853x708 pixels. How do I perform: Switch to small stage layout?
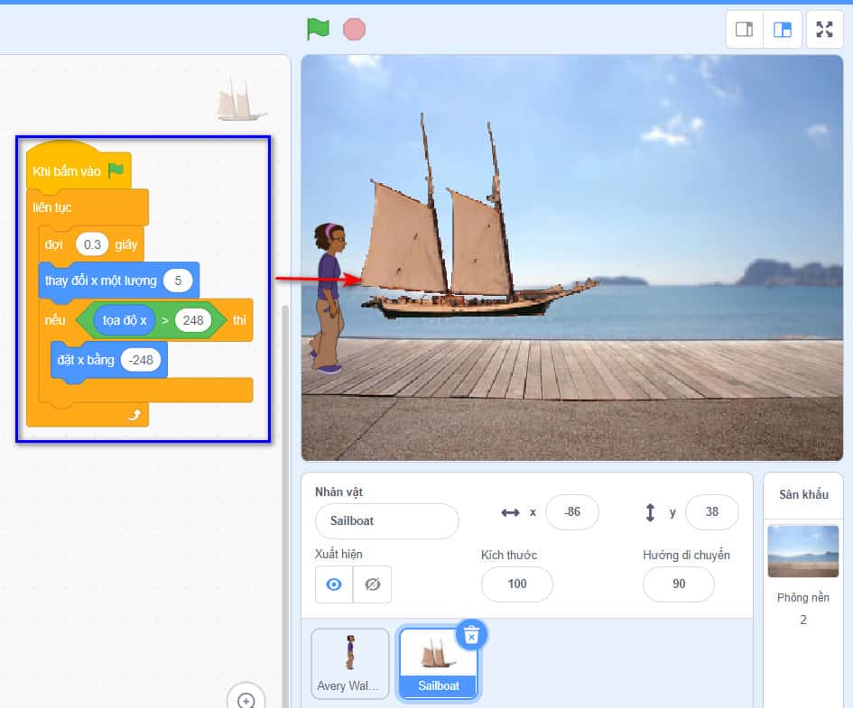pyautogui.click(x=745, y=30)
